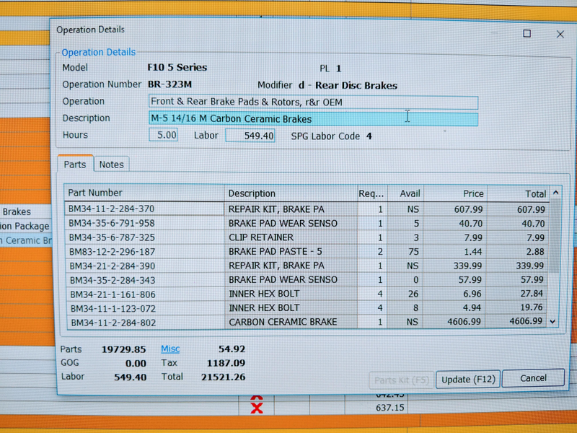Click the total 19.76 cell
Viewport: 577px width, 433px height.
pos(517,307)
